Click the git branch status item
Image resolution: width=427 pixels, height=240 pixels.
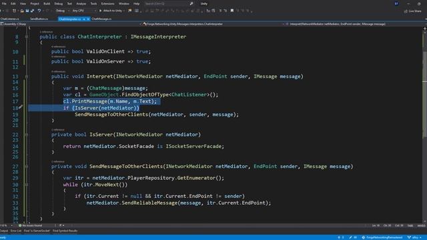click(414, 237)
